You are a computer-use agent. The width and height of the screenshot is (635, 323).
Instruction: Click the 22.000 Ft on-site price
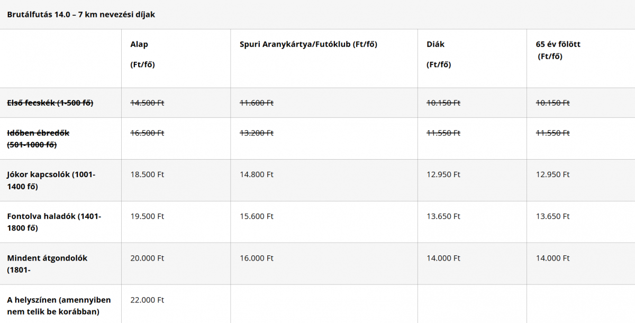147,300
